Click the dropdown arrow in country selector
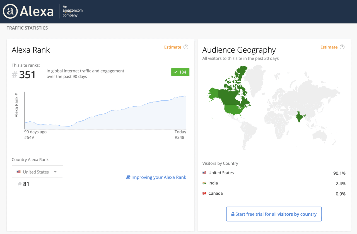Image resolution: width=357 pixels, height=234 pixels. coord(55,172)
